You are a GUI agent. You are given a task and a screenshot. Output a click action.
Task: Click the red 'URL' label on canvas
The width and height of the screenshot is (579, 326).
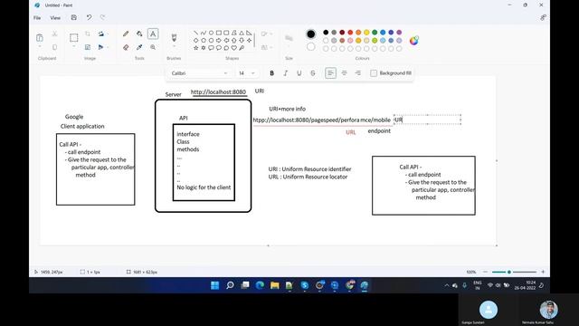[351, 132]
